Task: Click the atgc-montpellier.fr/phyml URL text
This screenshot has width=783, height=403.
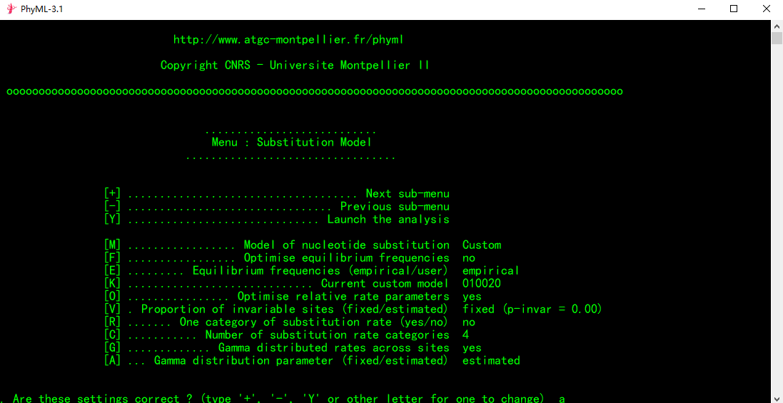Action: click(x=288, y=40)
